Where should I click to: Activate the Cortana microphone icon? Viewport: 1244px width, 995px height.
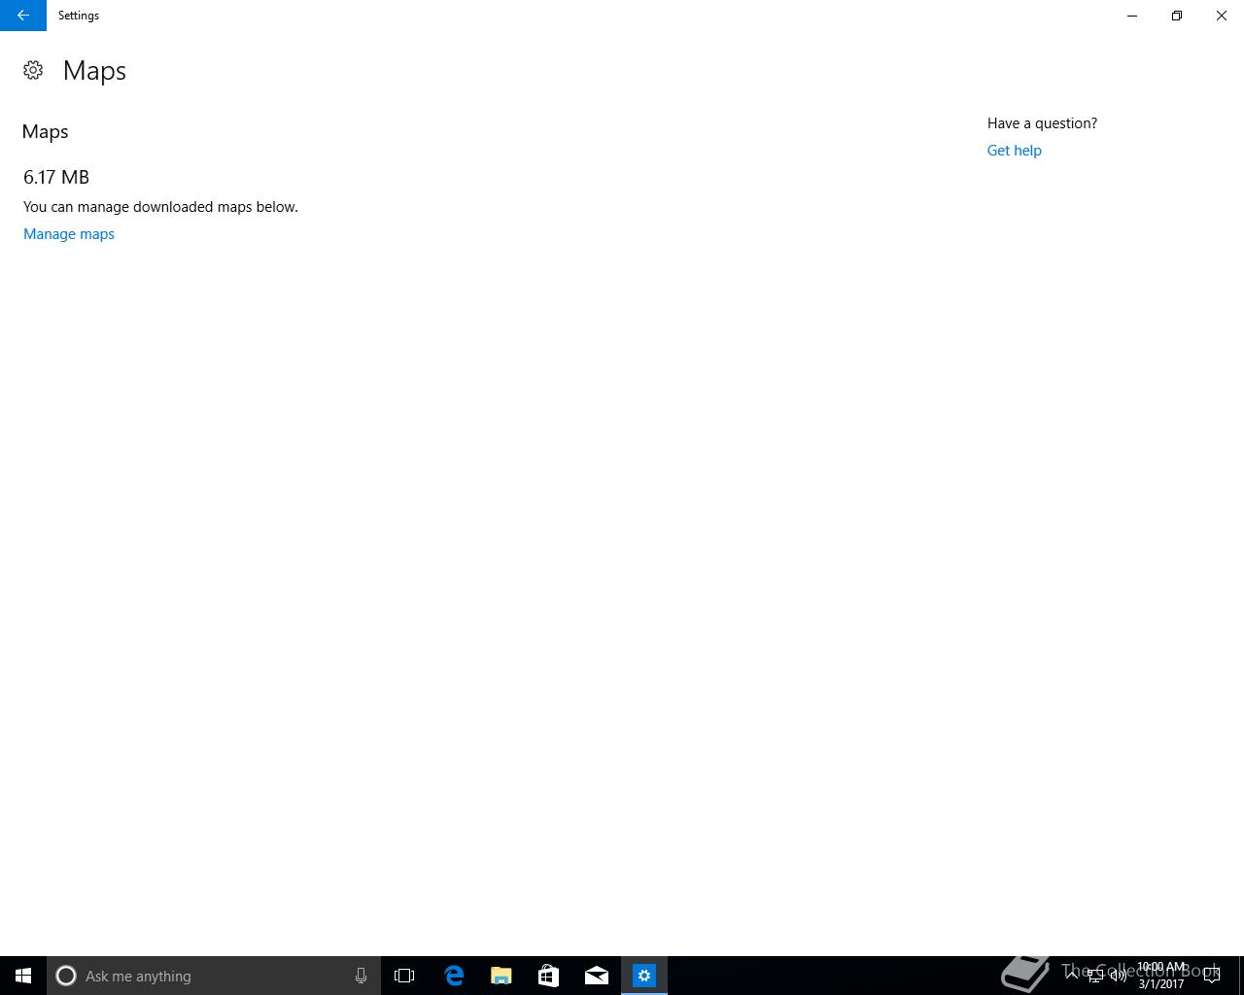coord(361,976)
